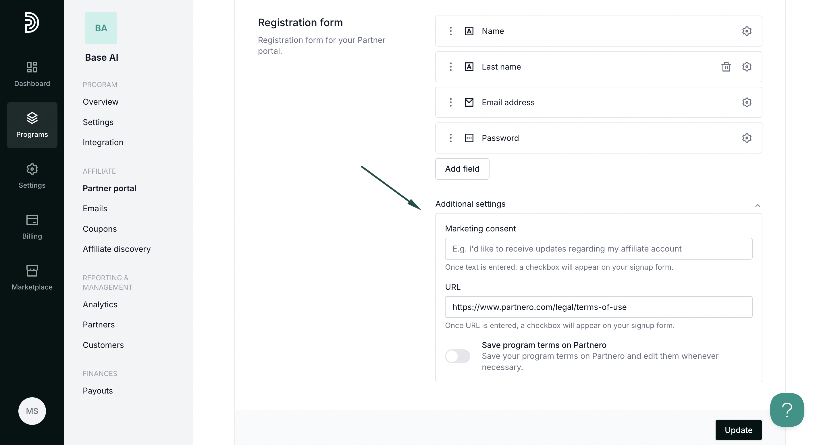This screenshot has width=813, height=445.
Task: Open settings gear for Email address field
Action: (746, 102)
